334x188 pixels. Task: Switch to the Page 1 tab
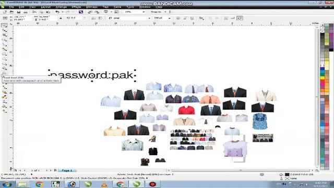67,171
